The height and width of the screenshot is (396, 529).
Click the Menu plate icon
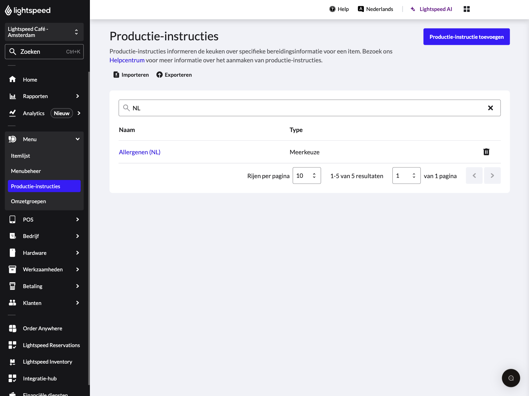pos(12,139)
